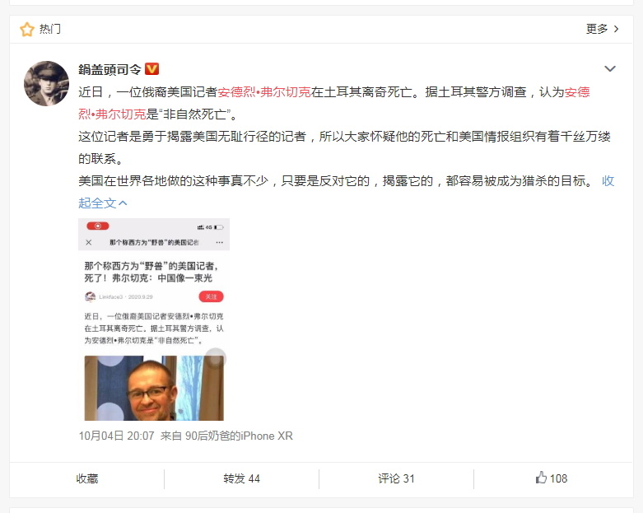
Task: Open the poster's avatar photo
Action: (46, 84)
